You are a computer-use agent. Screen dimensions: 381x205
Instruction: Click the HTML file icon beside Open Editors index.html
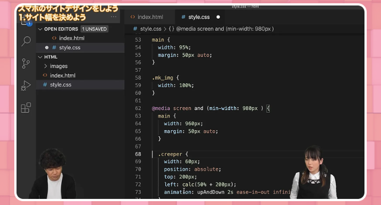[x=54, y=38]
